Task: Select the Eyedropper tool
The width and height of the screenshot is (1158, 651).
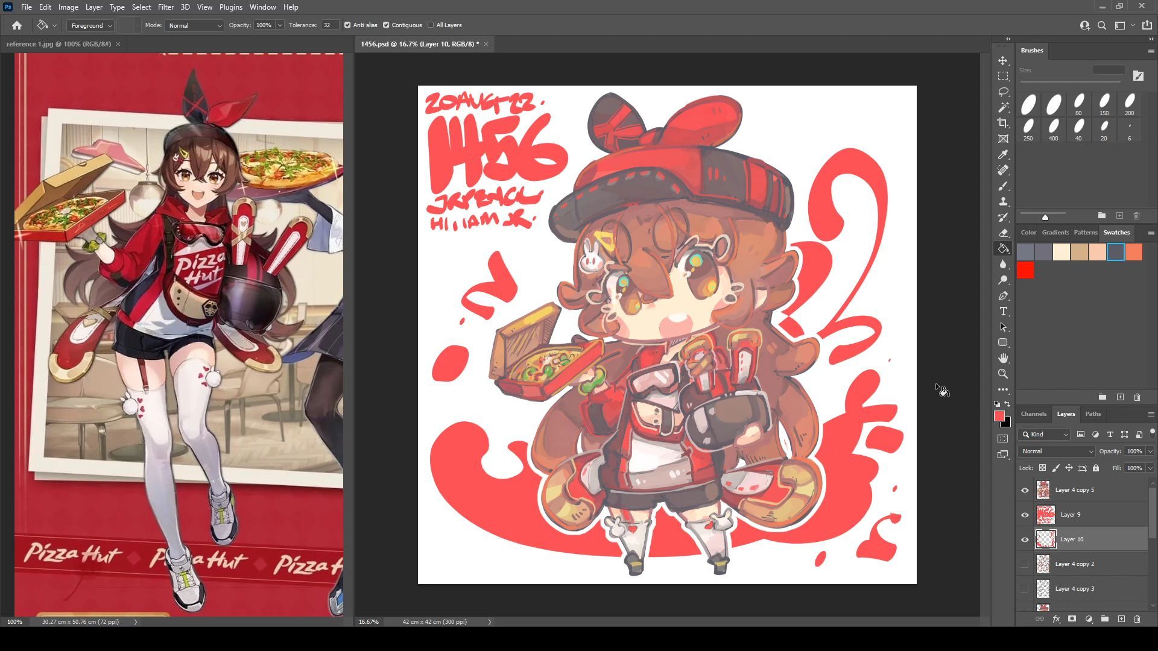Action: pos(1003,154)
